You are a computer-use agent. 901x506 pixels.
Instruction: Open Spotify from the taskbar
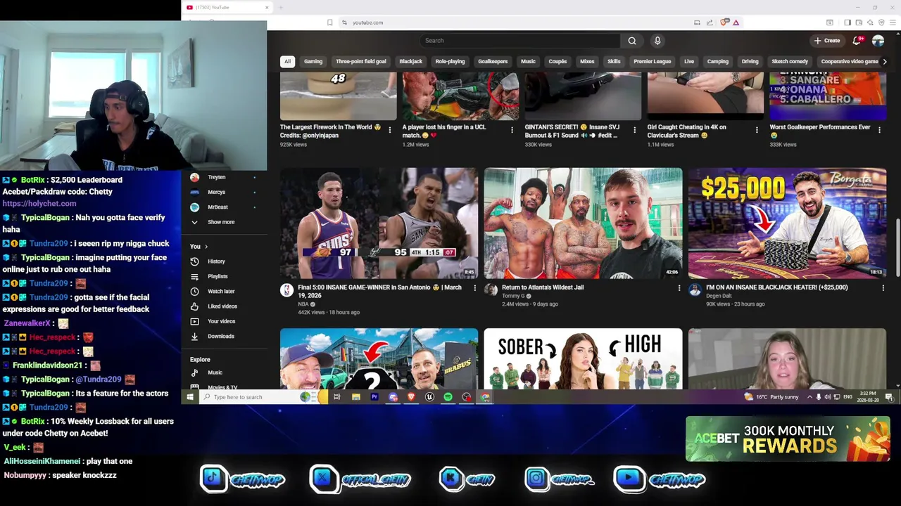click(x=448, y=397)
